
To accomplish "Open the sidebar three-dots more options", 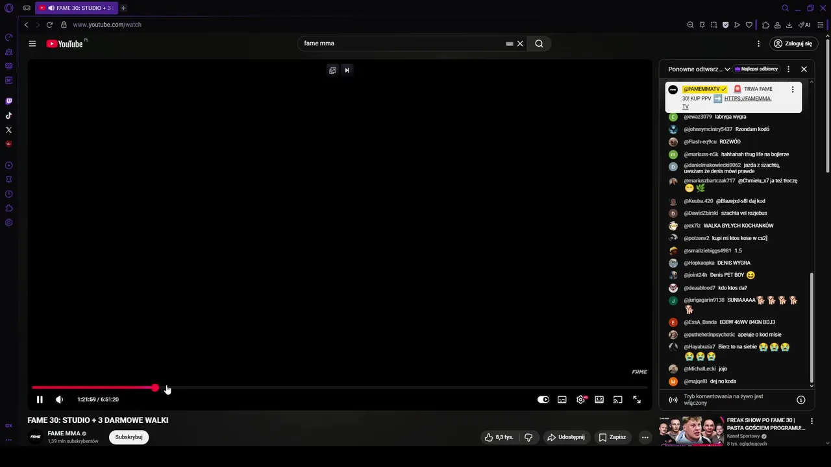I will pyautogui.click(x=9, y=440).
